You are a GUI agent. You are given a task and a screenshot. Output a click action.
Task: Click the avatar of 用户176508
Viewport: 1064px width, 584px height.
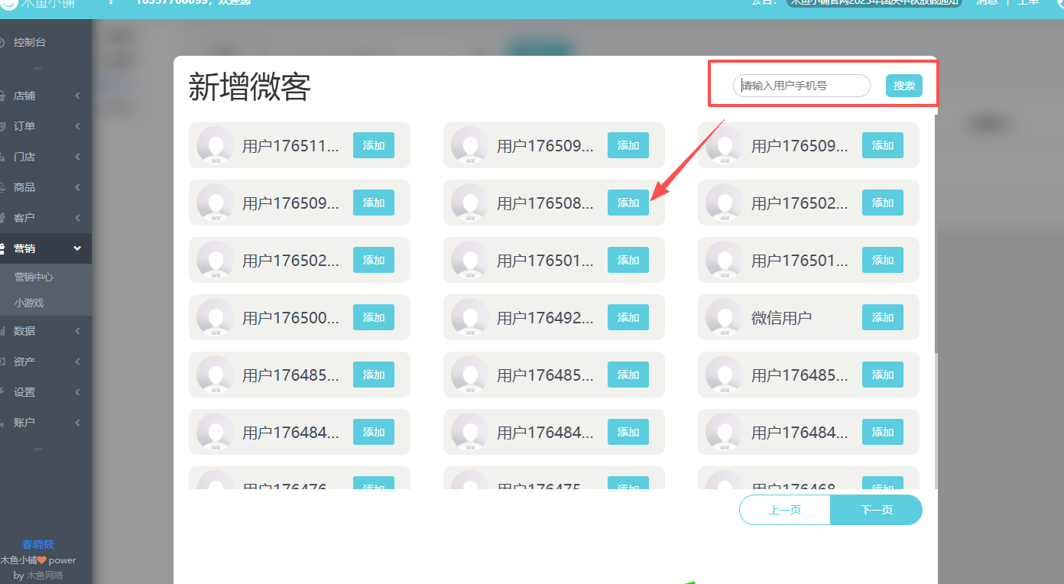point(469,203)
